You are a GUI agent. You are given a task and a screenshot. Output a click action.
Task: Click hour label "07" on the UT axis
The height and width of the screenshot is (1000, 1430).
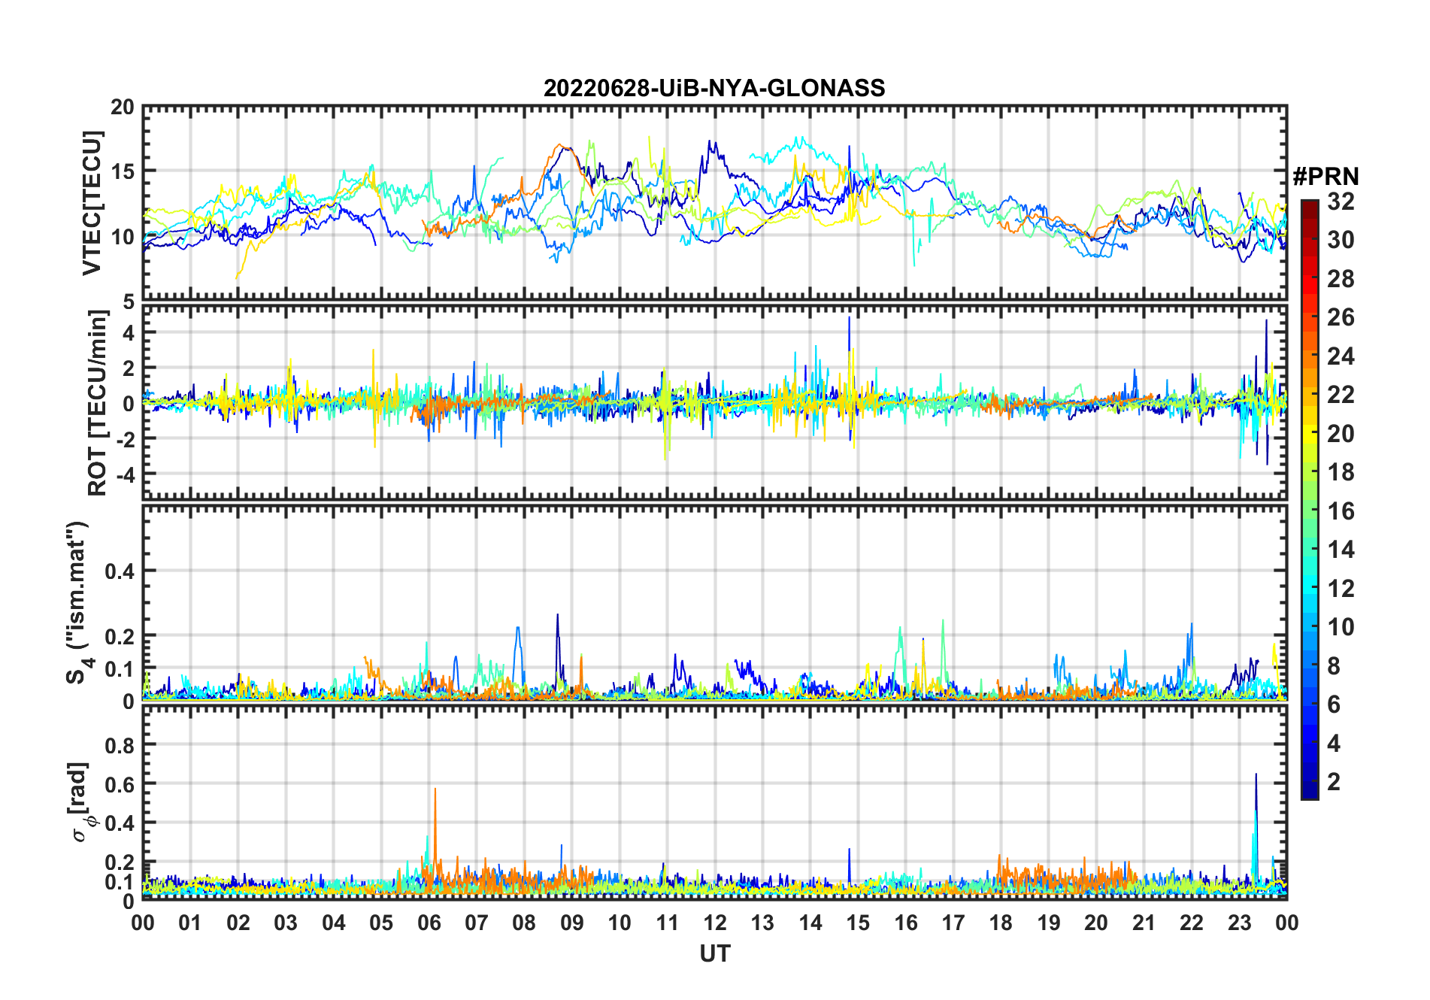coord(477,923)
